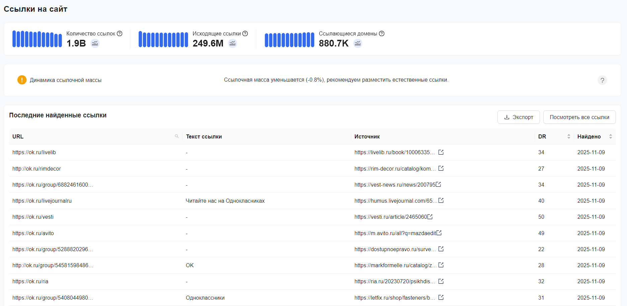
Task: Click help icon next to Количество ссылок
Action: click(x=120, y=33)
